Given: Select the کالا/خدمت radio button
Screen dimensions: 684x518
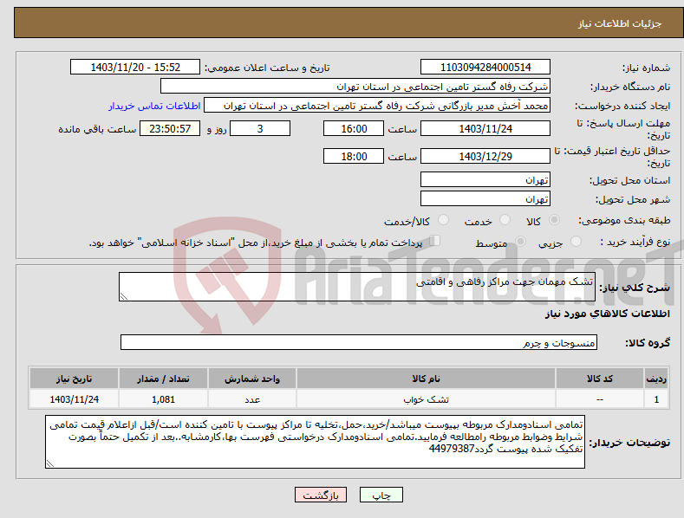Looking at the screenshot, I should 443,220.
